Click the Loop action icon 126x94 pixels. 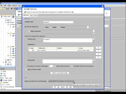(x=1, y=74)
